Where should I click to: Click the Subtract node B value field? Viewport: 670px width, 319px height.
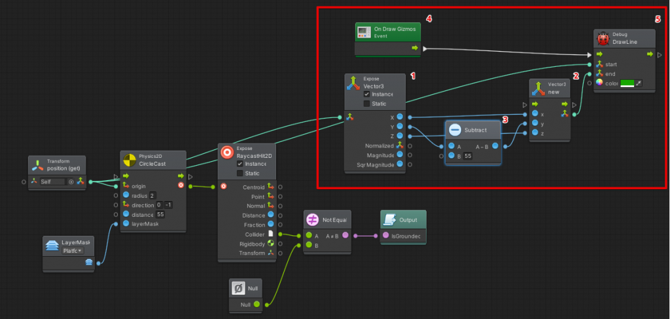[468, 156]
